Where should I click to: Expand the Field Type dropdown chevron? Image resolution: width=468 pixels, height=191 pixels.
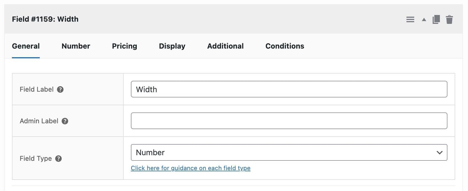tap(440, 152)
